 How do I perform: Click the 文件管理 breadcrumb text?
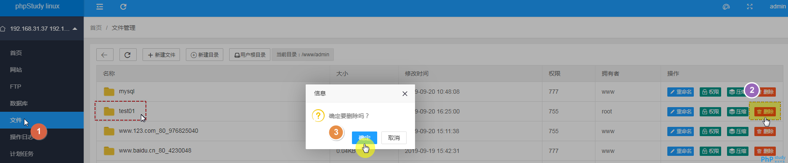(124, 28)
